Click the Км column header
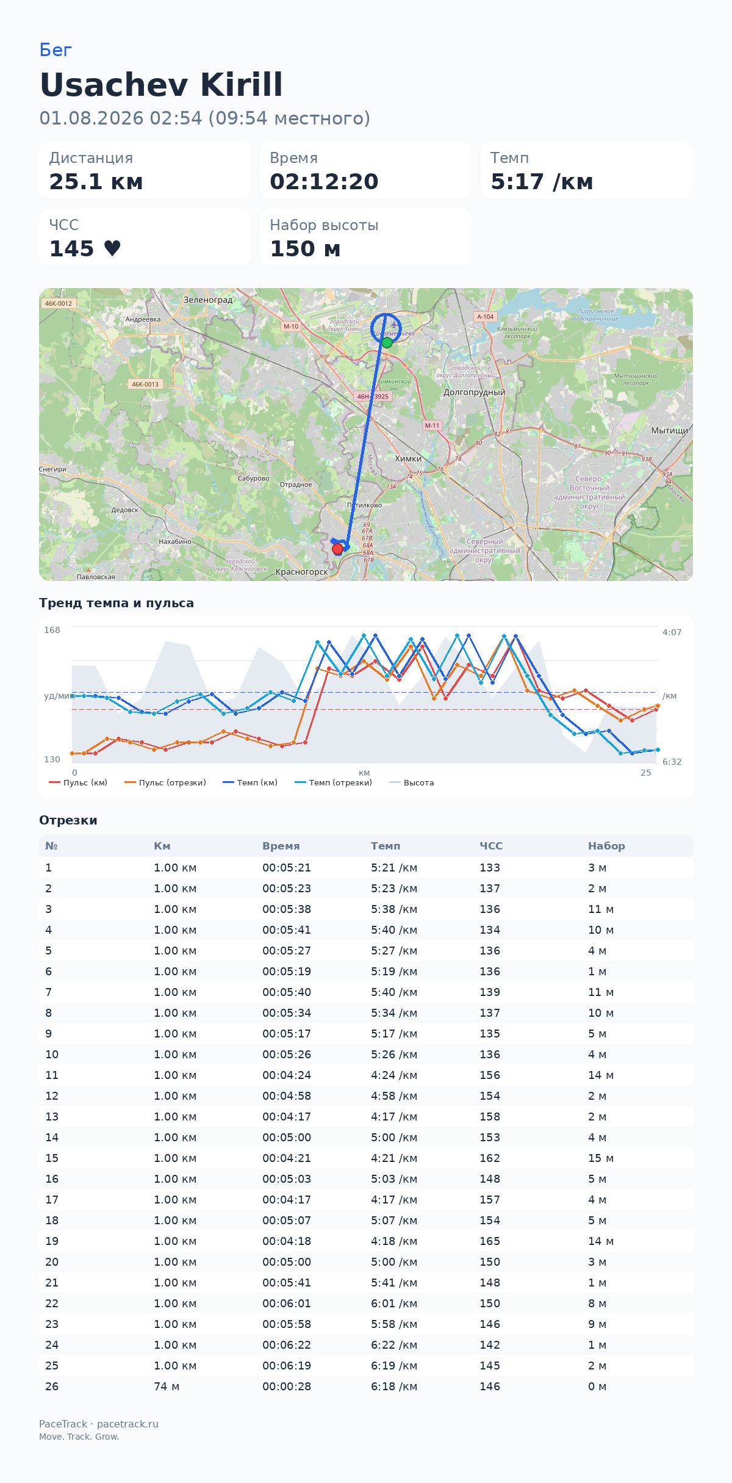Screen dimensions: 732x1483 click(162, 846)
